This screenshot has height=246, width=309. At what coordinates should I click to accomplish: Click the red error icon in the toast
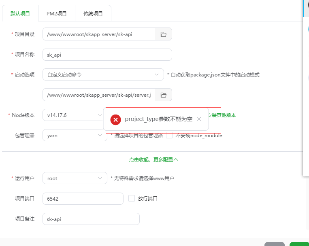(116, 119)
